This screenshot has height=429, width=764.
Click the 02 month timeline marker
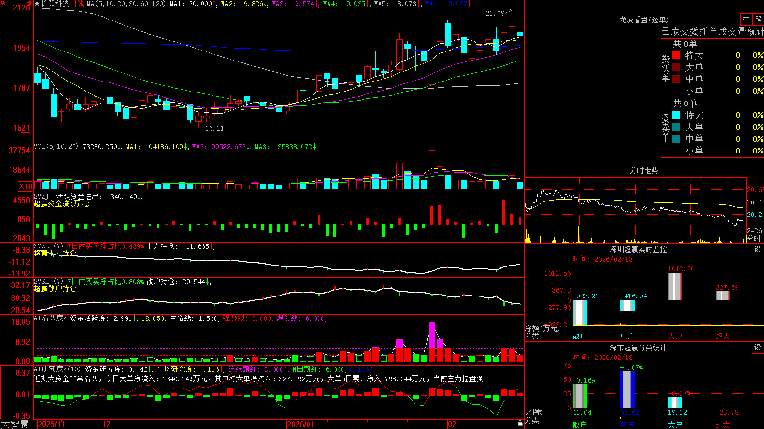coord(452,424)
